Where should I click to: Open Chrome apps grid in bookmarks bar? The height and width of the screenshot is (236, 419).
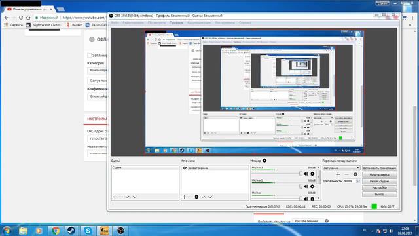(6, 25)
